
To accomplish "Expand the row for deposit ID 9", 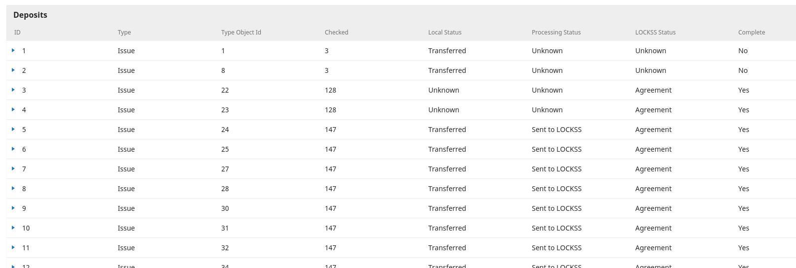I will (x=13, y=208).
